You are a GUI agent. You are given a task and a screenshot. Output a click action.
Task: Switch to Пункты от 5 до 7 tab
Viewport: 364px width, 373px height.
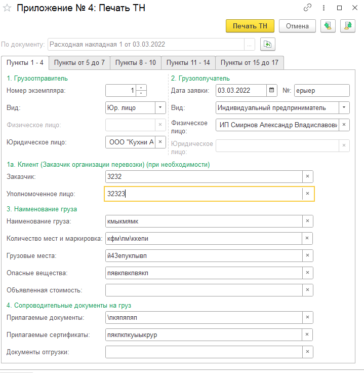click(x=79, y=63)
